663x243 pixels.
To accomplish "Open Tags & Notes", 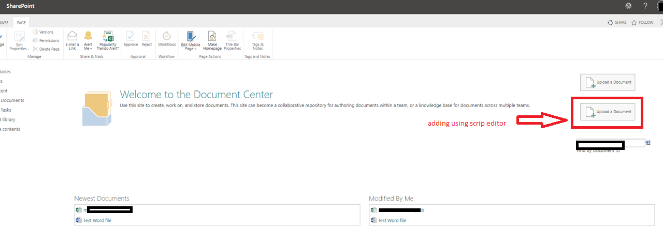I will [257, 40].
